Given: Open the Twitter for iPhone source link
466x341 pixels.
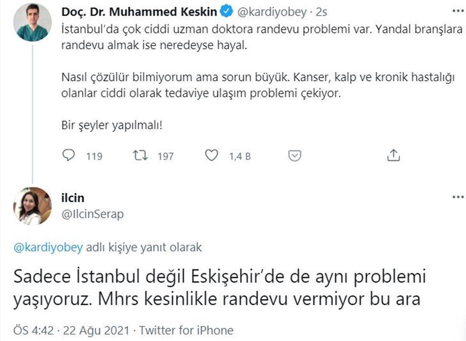Looking at the screenshot, I should coord(186,330).
